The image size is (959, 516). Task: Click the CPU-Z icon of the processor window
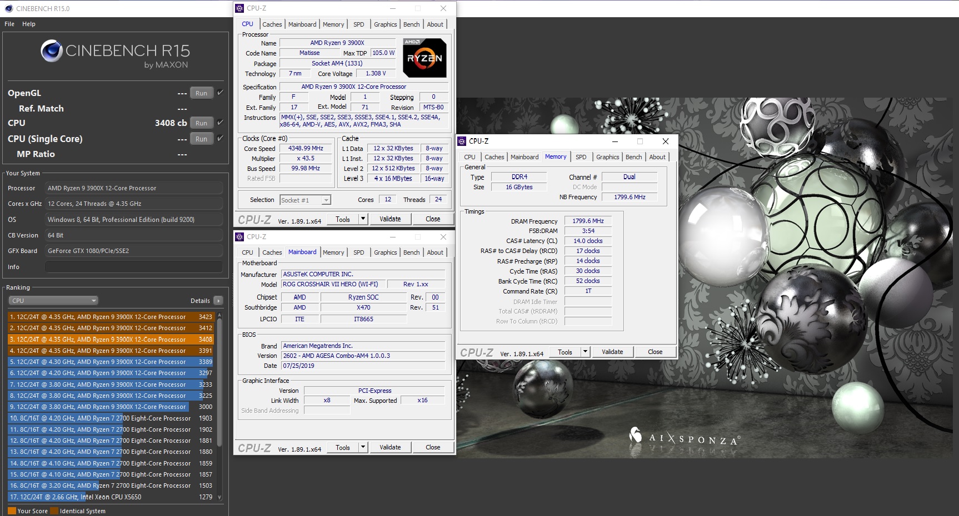(x=239, y=8)
